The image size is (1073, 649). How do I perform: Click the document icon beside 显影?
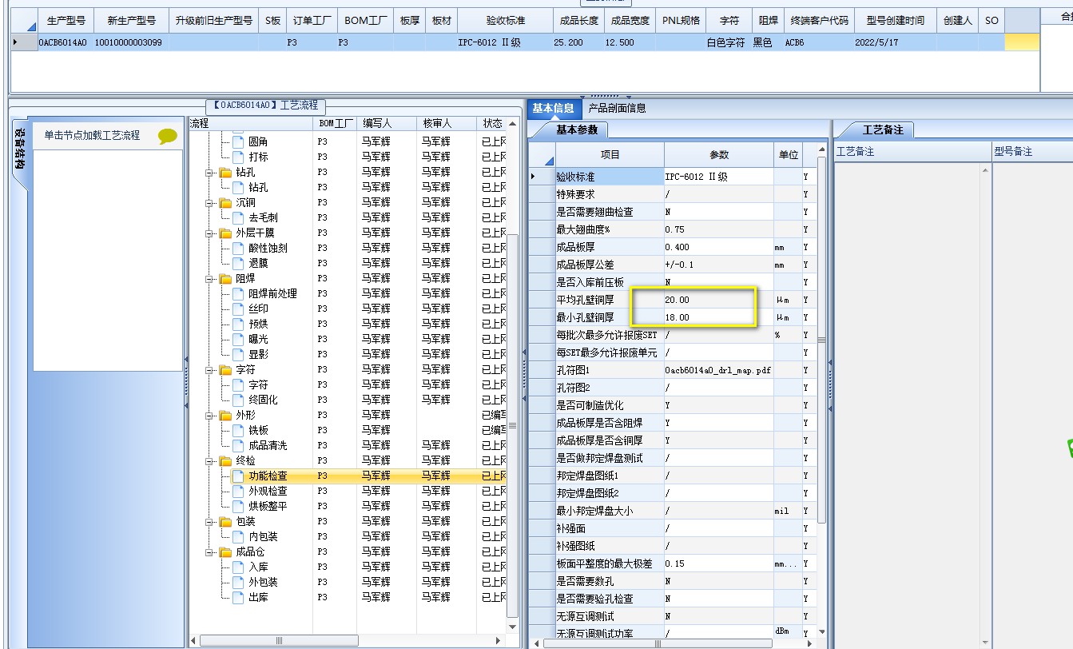(x=238, y=354)
